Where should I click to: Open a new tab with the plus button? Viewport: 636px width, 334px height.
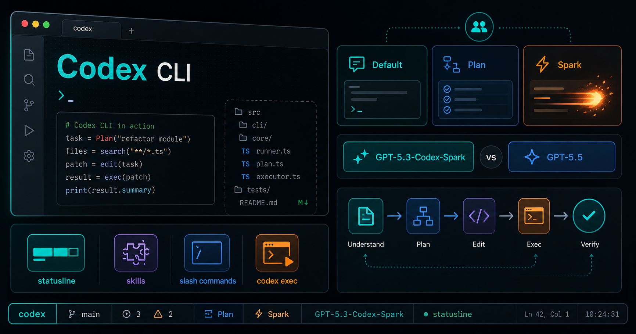[x=132, y=31]
